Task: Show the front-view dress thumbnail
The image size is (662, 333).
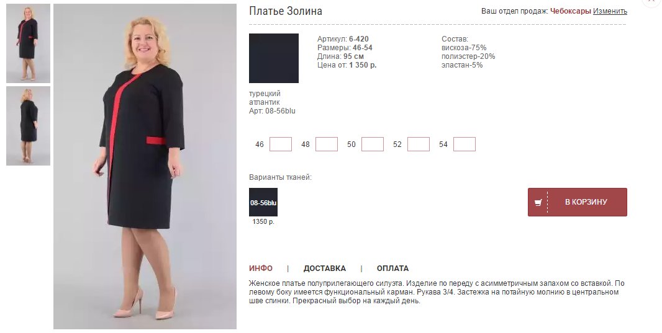Action: [x=29, y=43]
